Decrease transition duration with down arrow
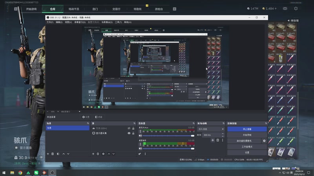The height and width of the screenshot is (176, 314). 223,136
